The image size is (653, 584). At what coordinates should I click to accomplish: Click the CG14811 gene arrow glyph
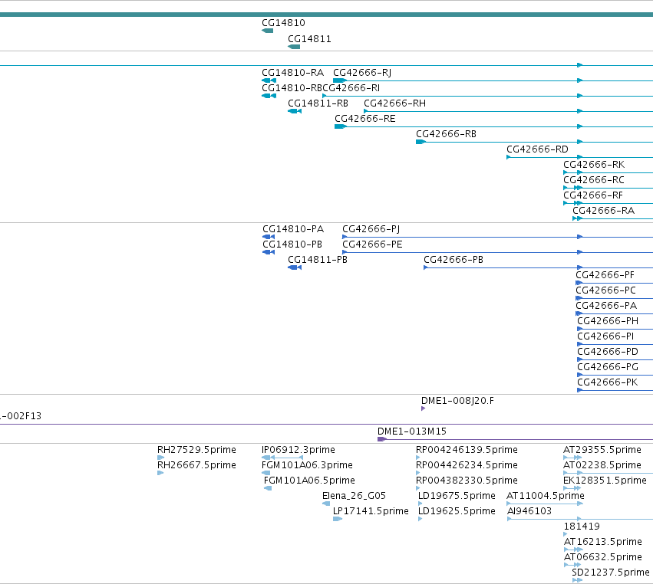point(294,47)
